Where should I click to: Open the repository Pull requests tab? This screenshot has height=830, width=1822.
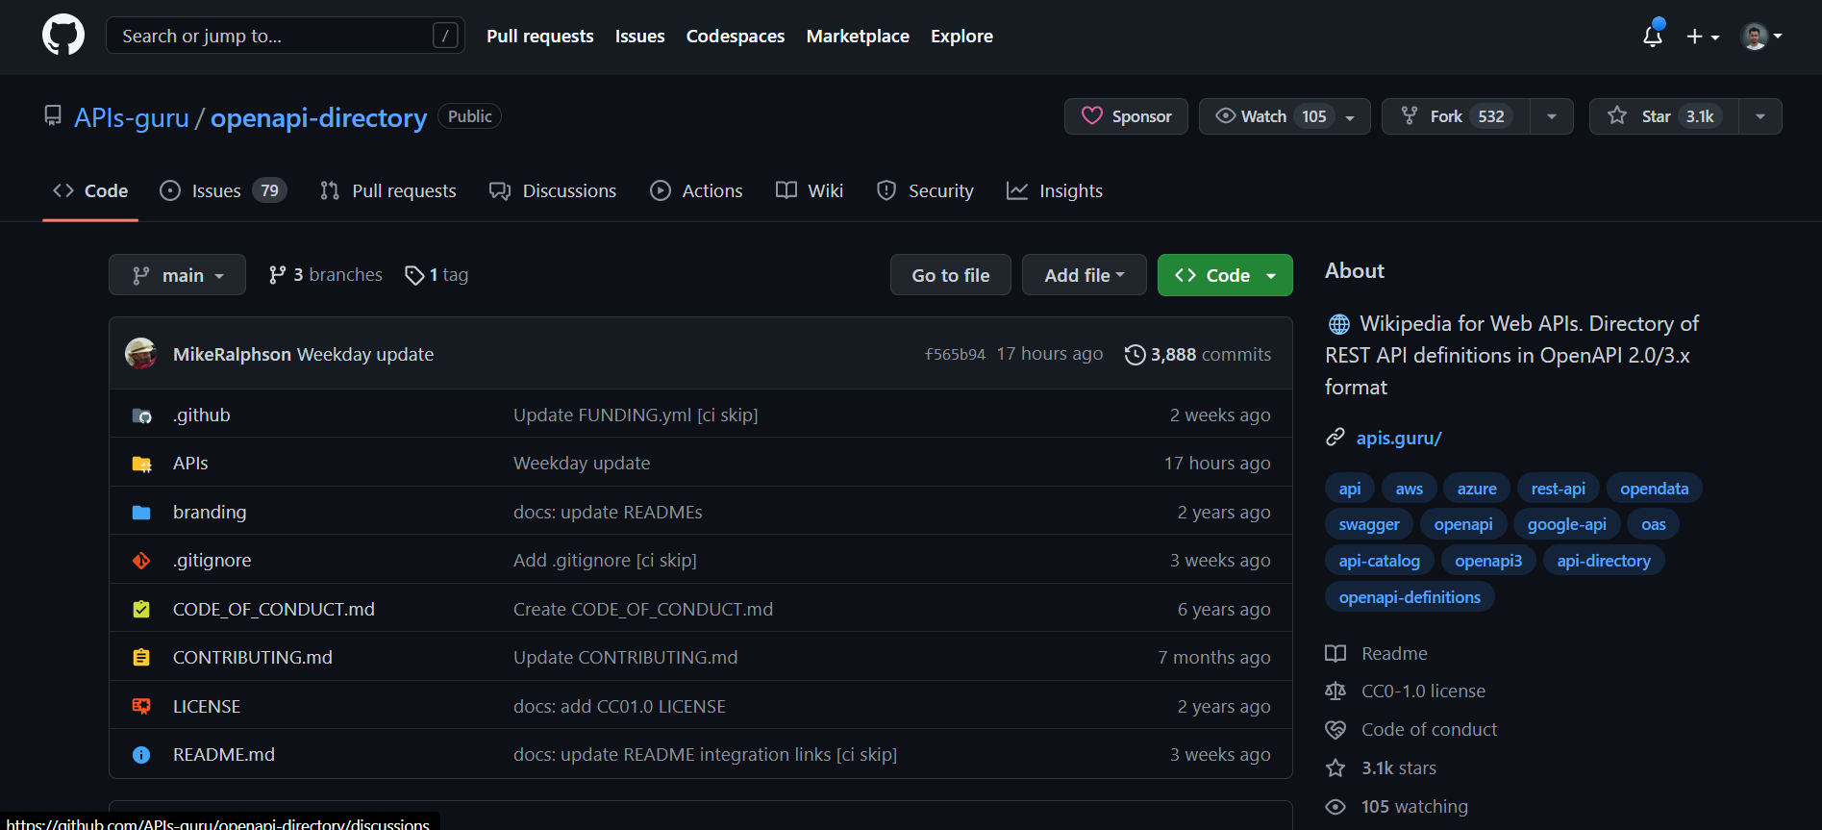click(388, 191)
